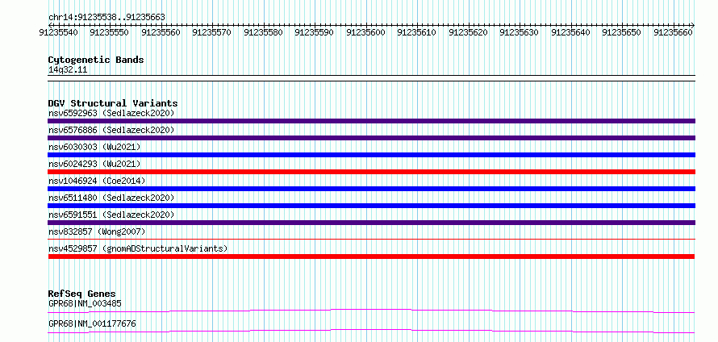
Task: Select the magenta GPR68|NM_003485 transcript line
Action: [371, 311]
